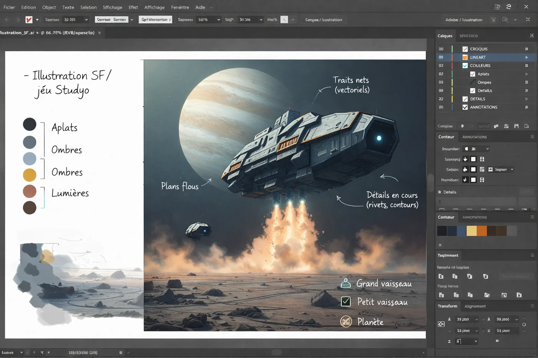Click the first pathfinder icon under Rotsela
Screen dimensions: 538x358
click(441, 276)
